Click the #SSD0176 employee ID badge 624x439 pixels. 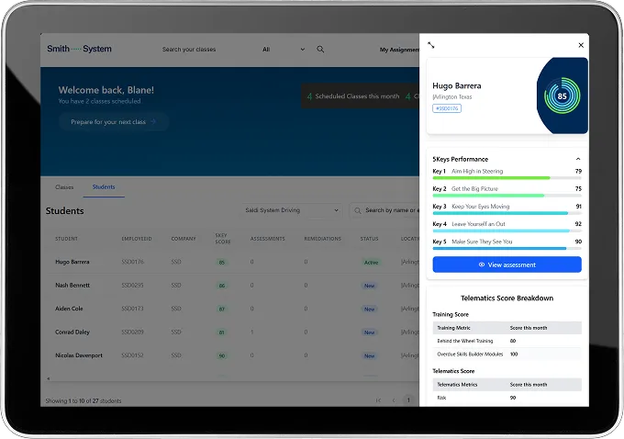447,108
